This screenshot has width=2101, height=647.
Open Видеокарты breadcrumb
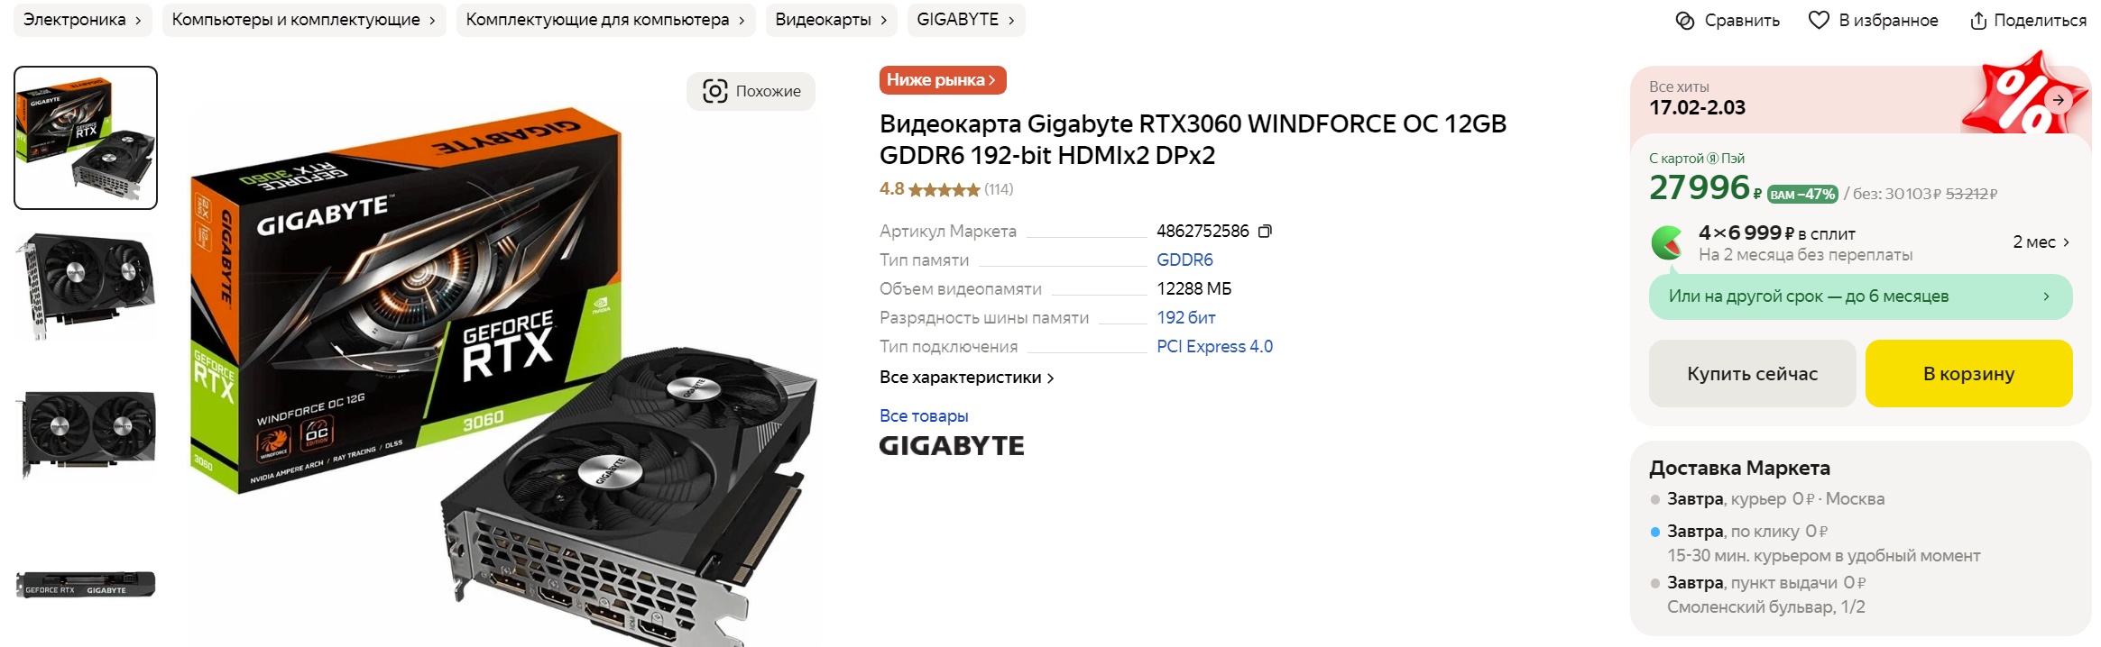click(x=831, y=20)
